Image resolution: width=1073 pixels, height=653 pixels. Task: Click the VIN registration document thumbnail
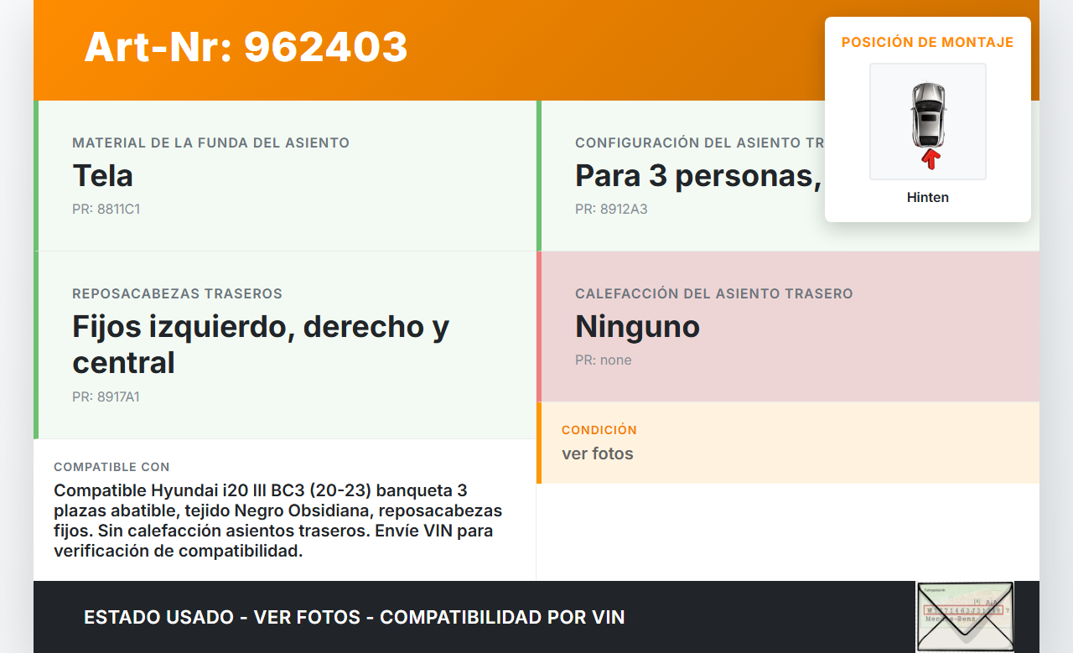point(965,617)
